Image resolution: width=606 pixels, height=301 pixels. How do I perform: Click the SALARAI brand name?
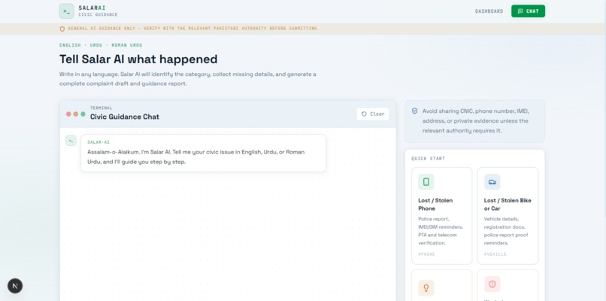(x=92, y=8)
